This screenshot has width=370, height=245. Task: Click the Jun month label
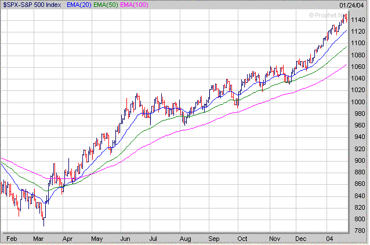tap(125, 239)
